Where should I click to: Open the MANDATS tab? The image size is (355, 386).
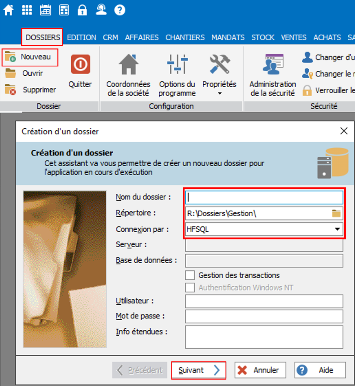pyautogui.click(x=228, y=37)
